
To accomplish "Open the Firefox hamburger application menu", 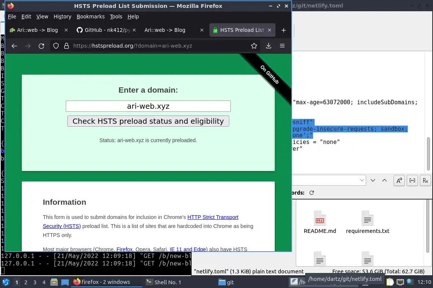I will 282,46.
